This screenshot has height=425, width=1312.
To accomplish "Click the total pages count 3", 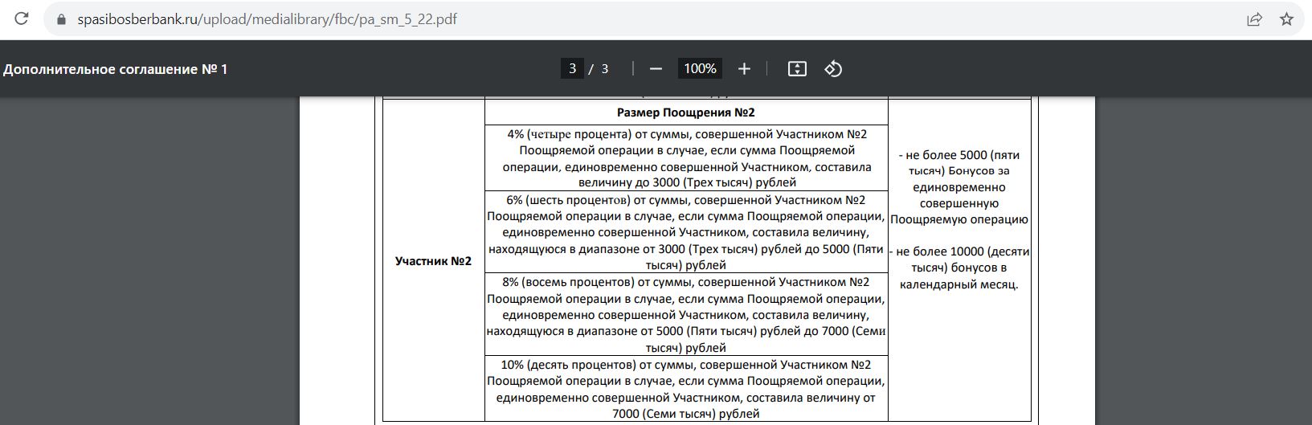I will (x=605, y=69).
